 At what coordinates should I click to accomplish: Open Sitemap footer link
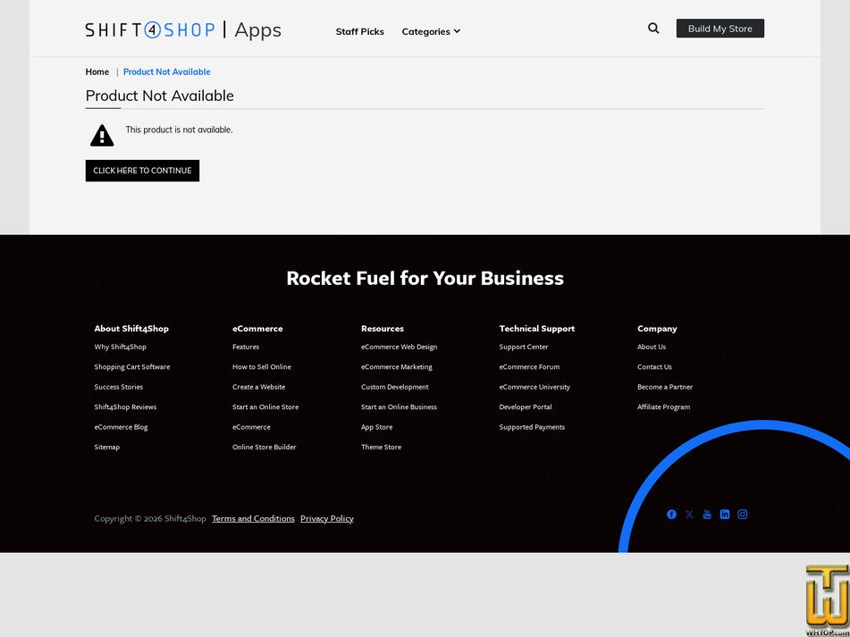point(106,447)
